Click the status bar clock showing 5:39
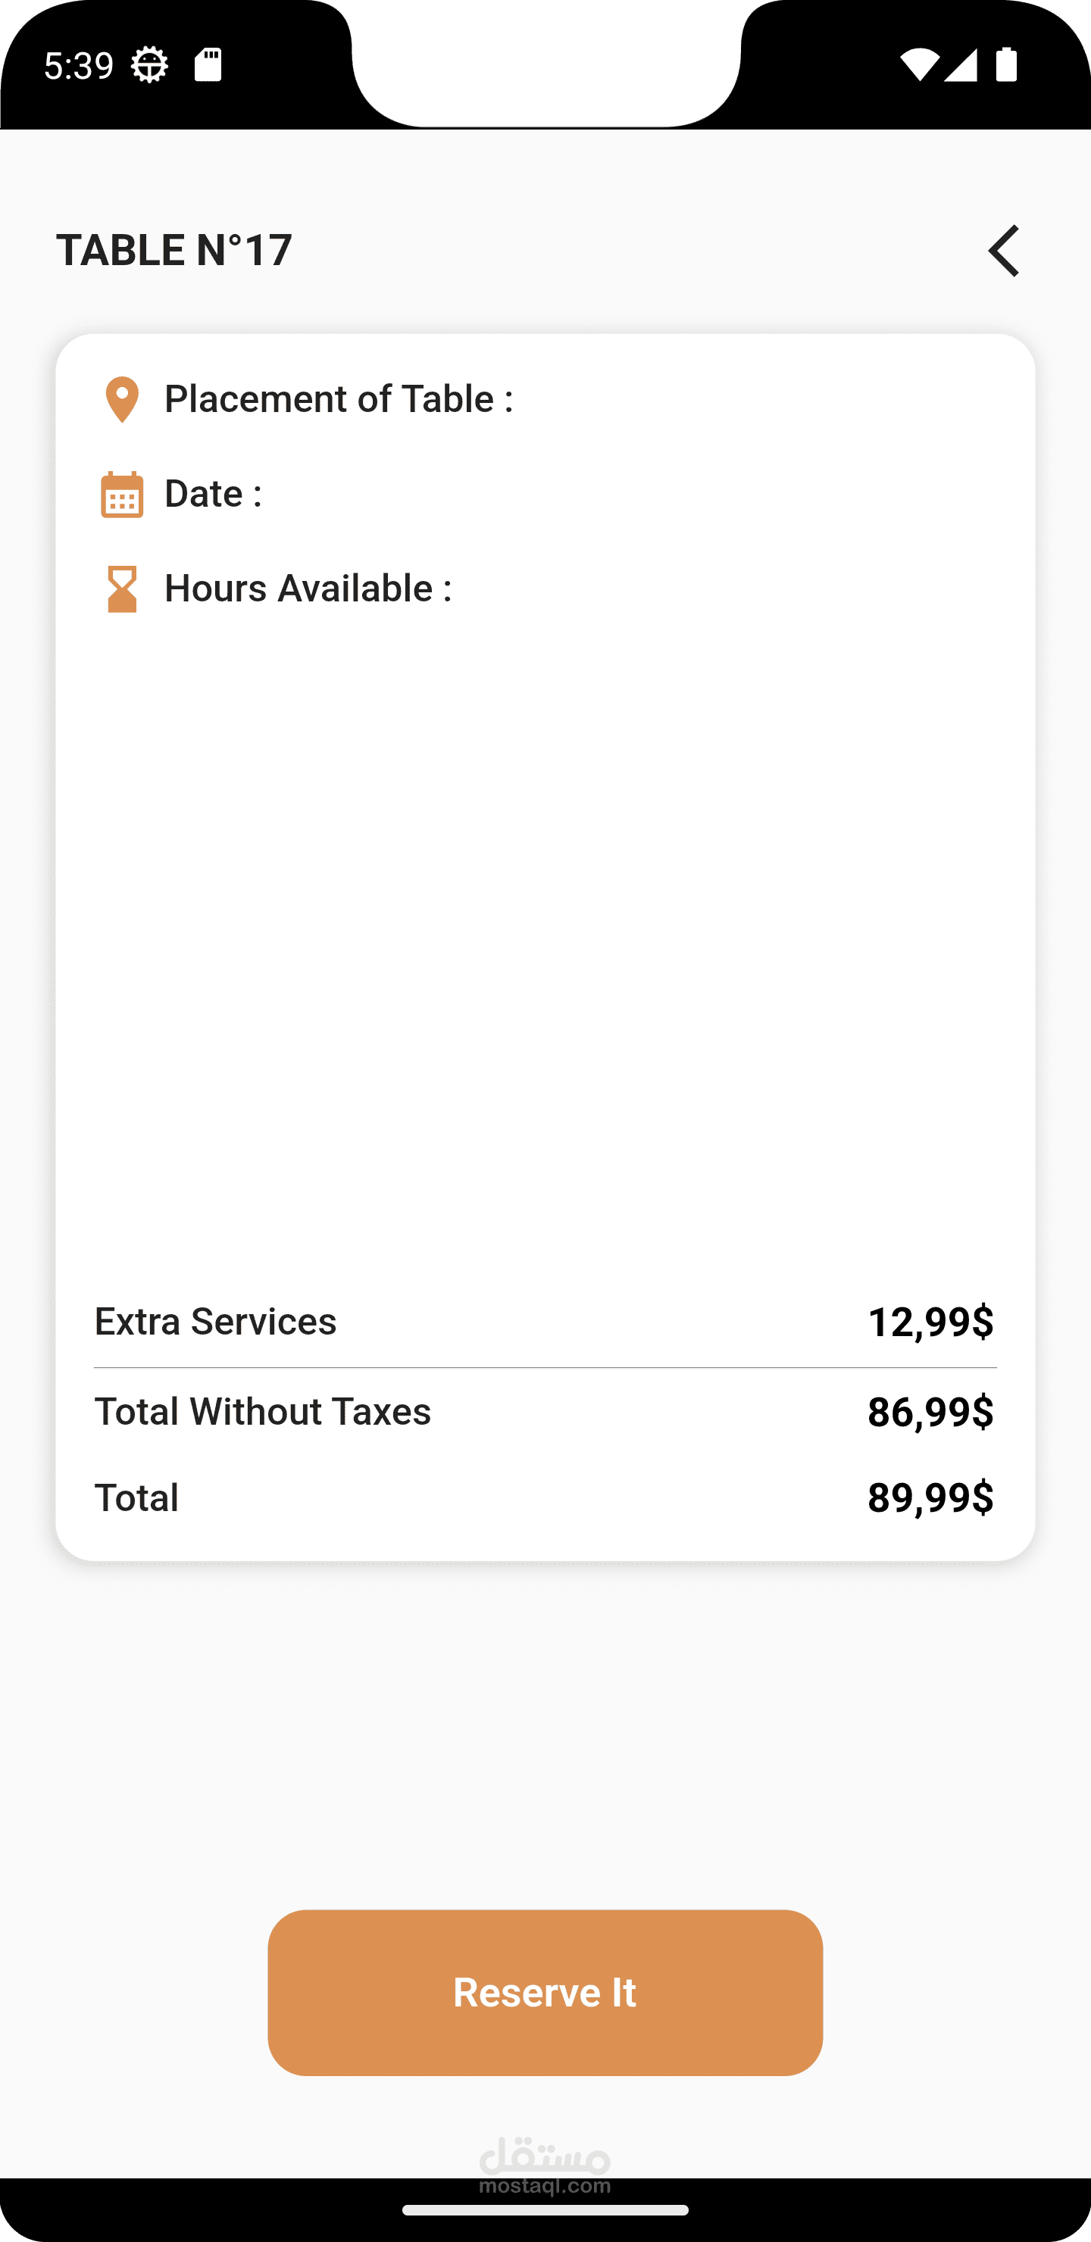Screen dimensions: 1091x2242 coord(78,65)
